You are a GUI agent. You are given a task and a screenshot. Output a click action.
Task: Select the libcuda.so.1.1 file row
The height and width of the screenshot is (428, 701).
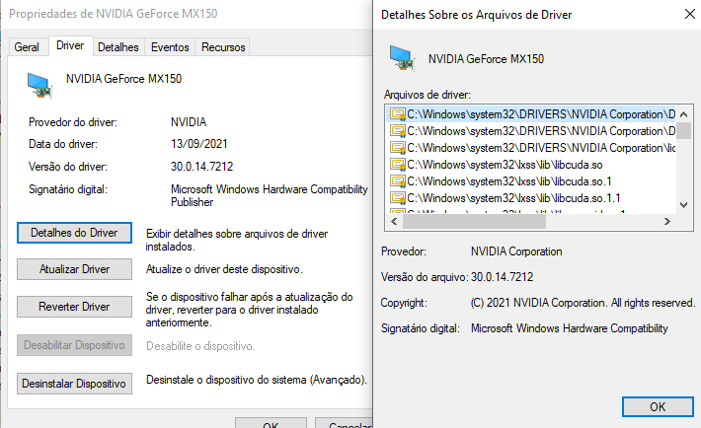[x=531, y=198]
